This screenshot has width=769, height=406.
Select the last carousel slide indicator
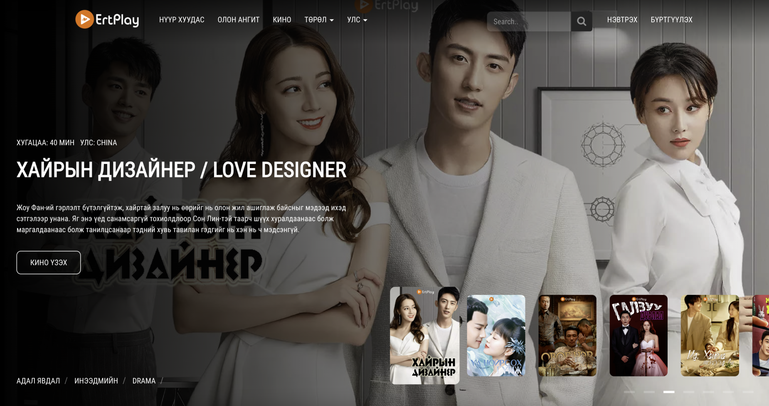tap(748, 392)
